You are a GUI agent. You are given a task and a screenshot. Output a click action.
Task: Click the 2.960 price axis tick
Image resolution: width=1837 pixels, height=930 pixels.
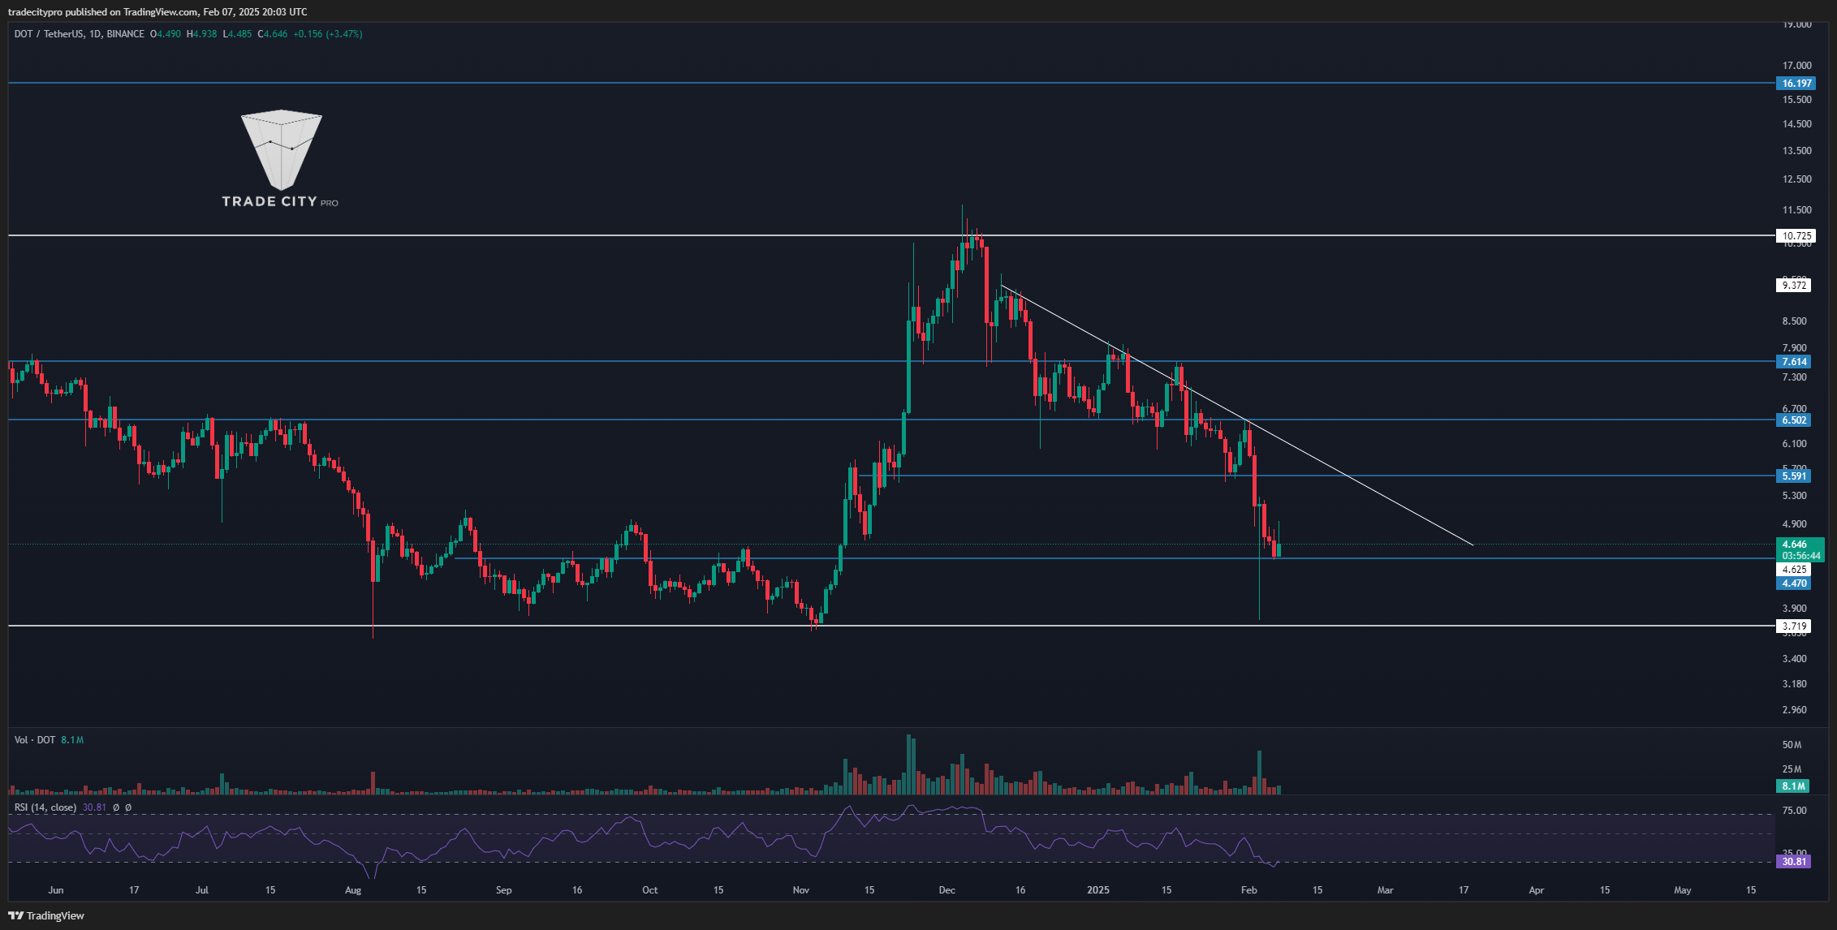[x=1794, y=710]
